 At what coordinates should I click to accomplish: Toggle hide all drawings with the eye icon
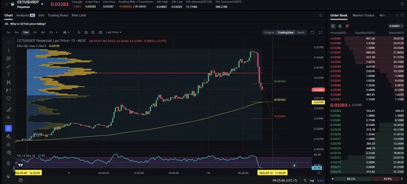[x=8, y=152]
